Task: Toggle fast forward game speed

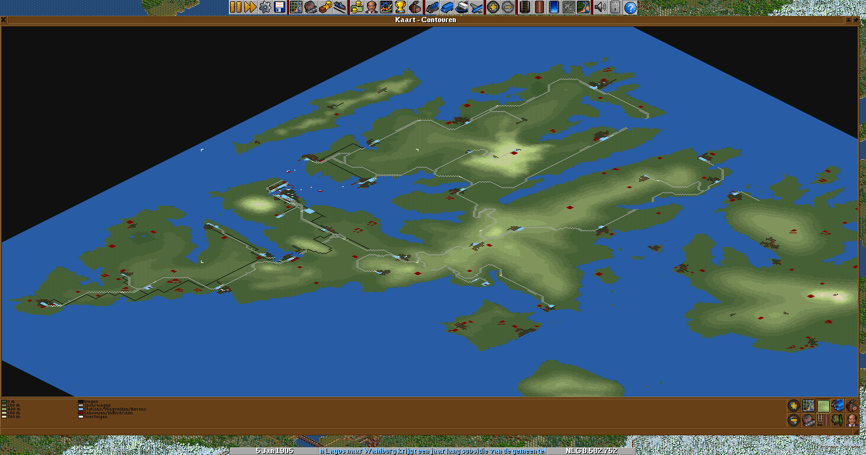Action: [250, 7]
